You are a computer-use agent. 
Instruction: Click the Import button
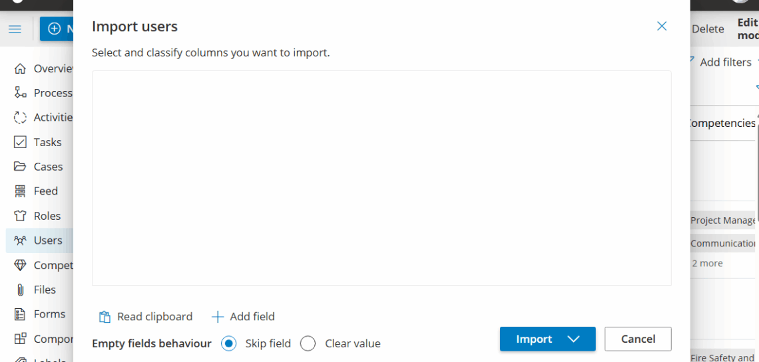533,339
